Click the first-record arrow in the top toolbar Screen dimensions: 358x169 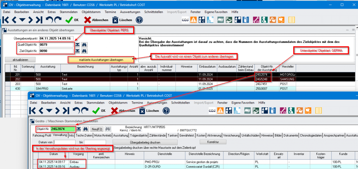[x=7, y=20]
